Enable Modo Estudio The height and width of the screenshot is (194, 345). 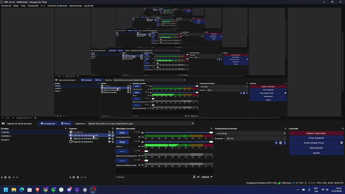pyautogui.click(x=316, y=148)
